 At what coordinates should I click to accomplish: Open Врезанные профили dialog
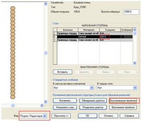click(123, 107)
